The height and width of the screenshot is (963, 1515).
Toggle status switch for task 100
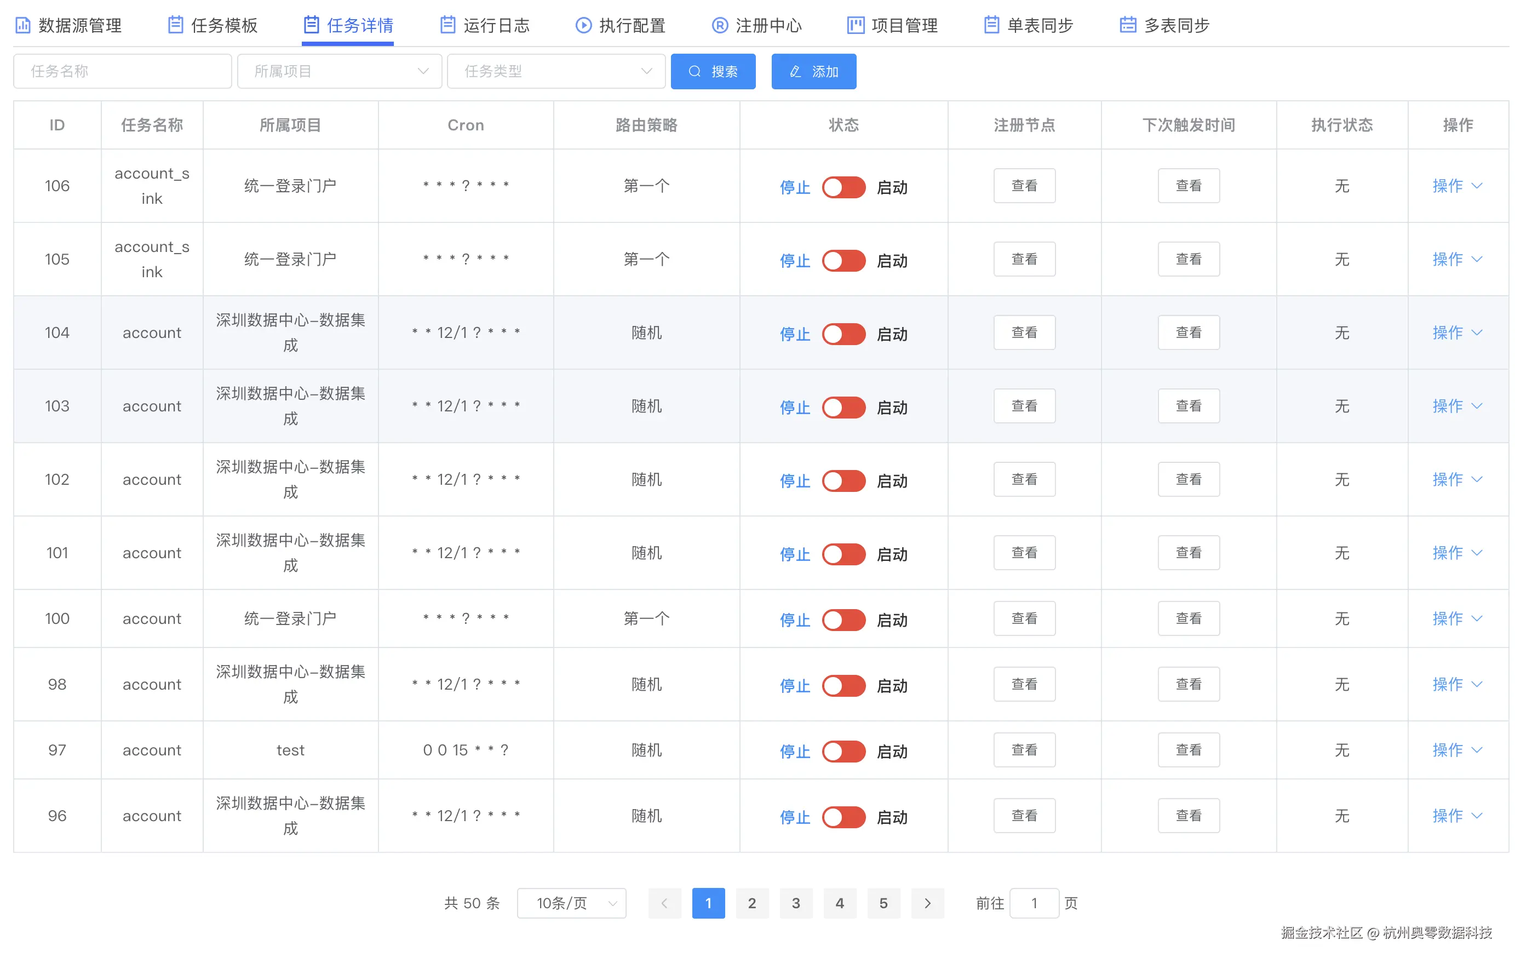coord(843,620)
